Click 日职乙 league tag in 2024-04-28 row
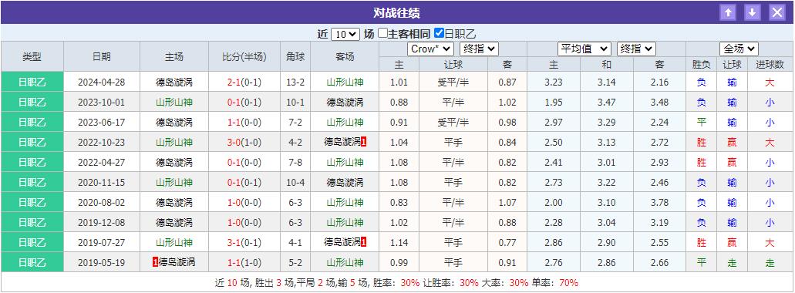This screenshot has height=293, width=795. tap(32, 83)
